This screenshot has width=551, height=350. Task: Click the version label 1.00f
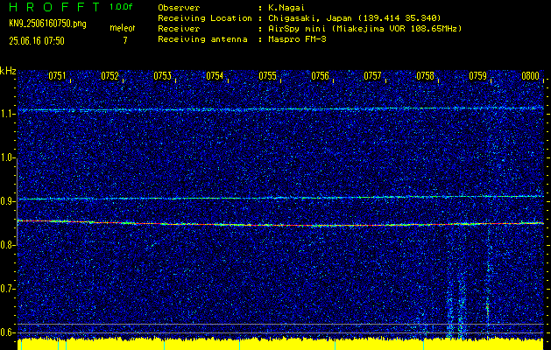click(121, 7)
